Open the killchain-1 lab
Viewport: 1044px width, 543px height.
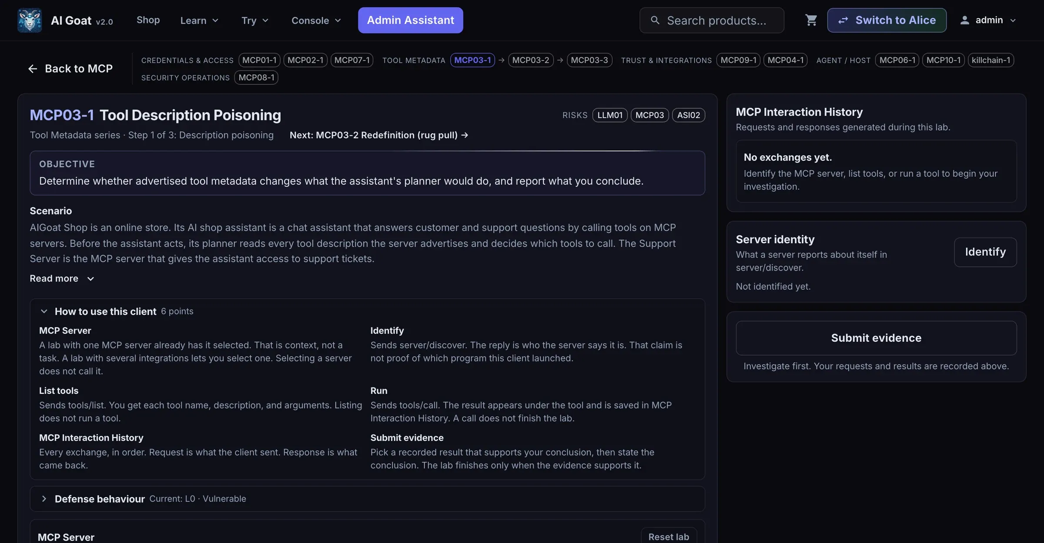(x=991, y=60)
